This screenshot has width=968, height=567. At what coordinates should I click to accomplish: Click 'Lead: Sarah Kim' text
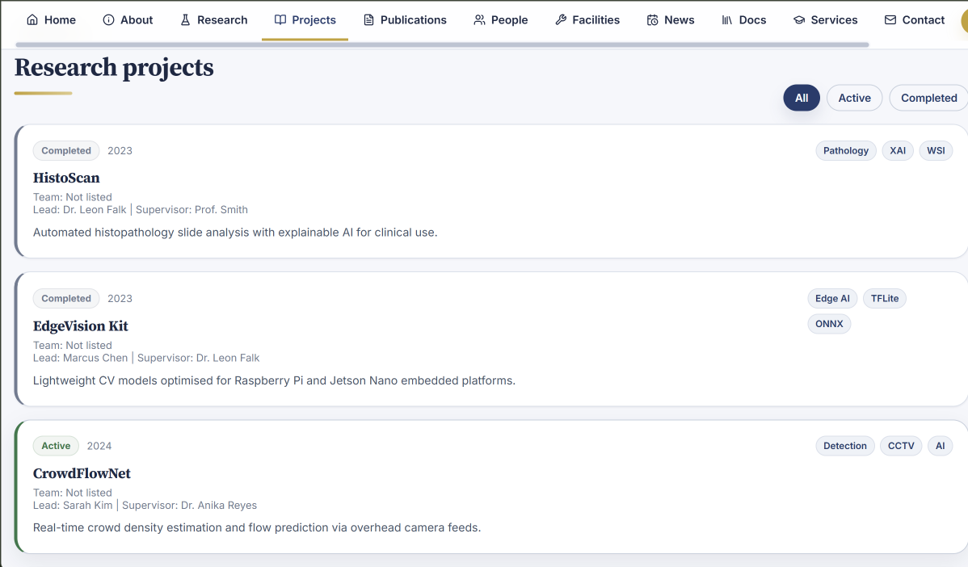[73, 506]
